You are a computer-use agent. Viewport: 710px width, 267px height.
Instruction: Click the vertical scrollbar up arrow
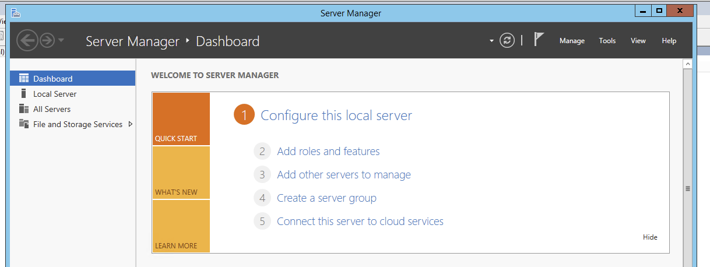687,64
